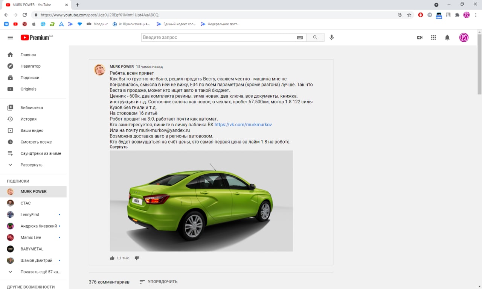The image size is (482, 289).
Task: Expand subscriptions via Показать ещё 57
Action: click(x=33, y=272)
